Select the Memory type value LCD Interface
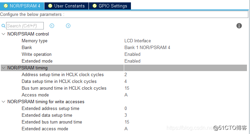Screen dimensions: 250x134 [138, 41]
